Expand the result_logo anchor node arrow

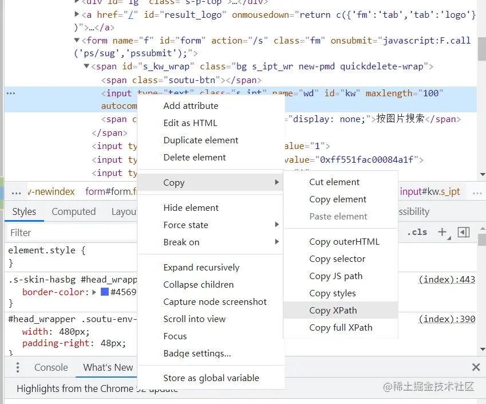[x=77, y=14]
